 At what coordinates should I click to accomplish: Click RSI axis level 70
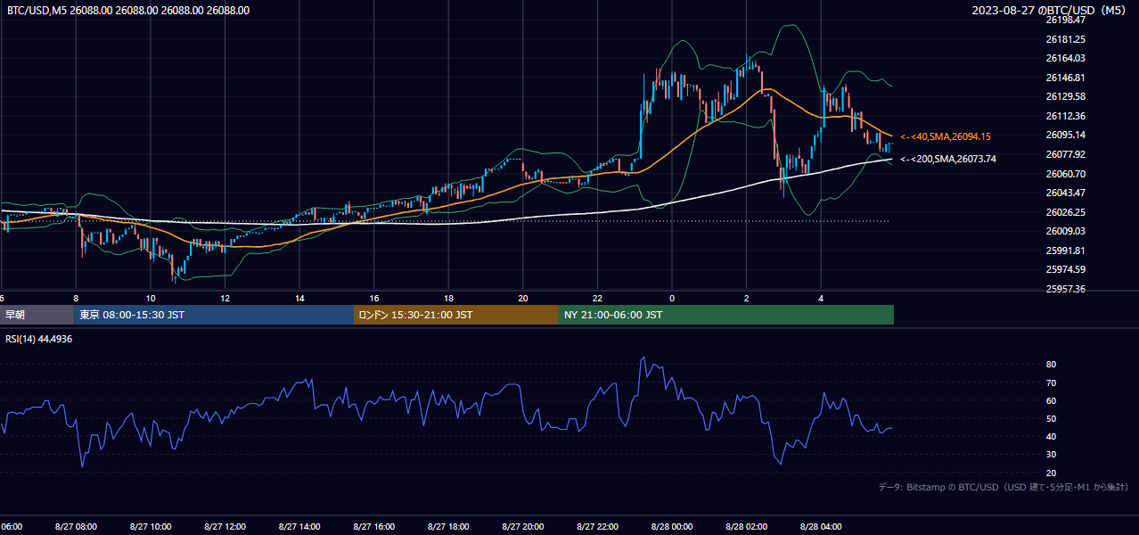click(x=1051, y=383)
